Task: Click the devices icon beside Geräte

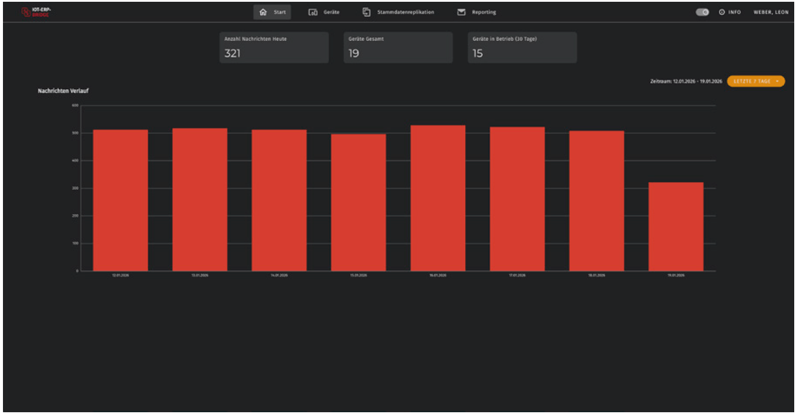Action: 314,12
